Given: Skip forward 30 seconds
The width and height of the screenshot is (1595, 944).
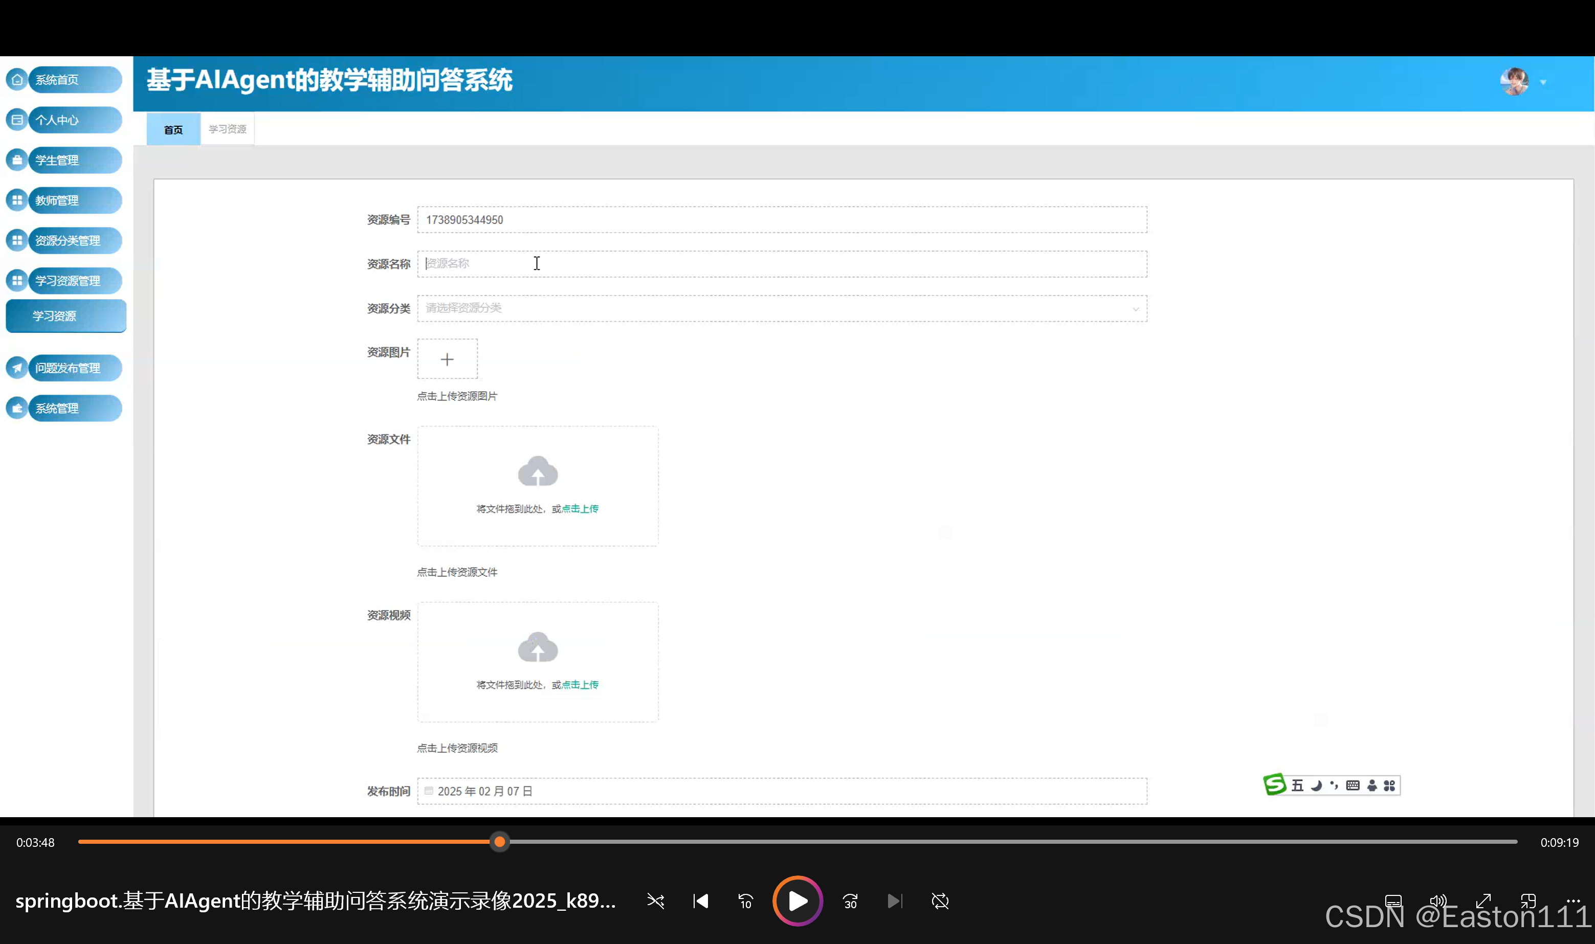Looking at the screenshot, I should point(850,901).
